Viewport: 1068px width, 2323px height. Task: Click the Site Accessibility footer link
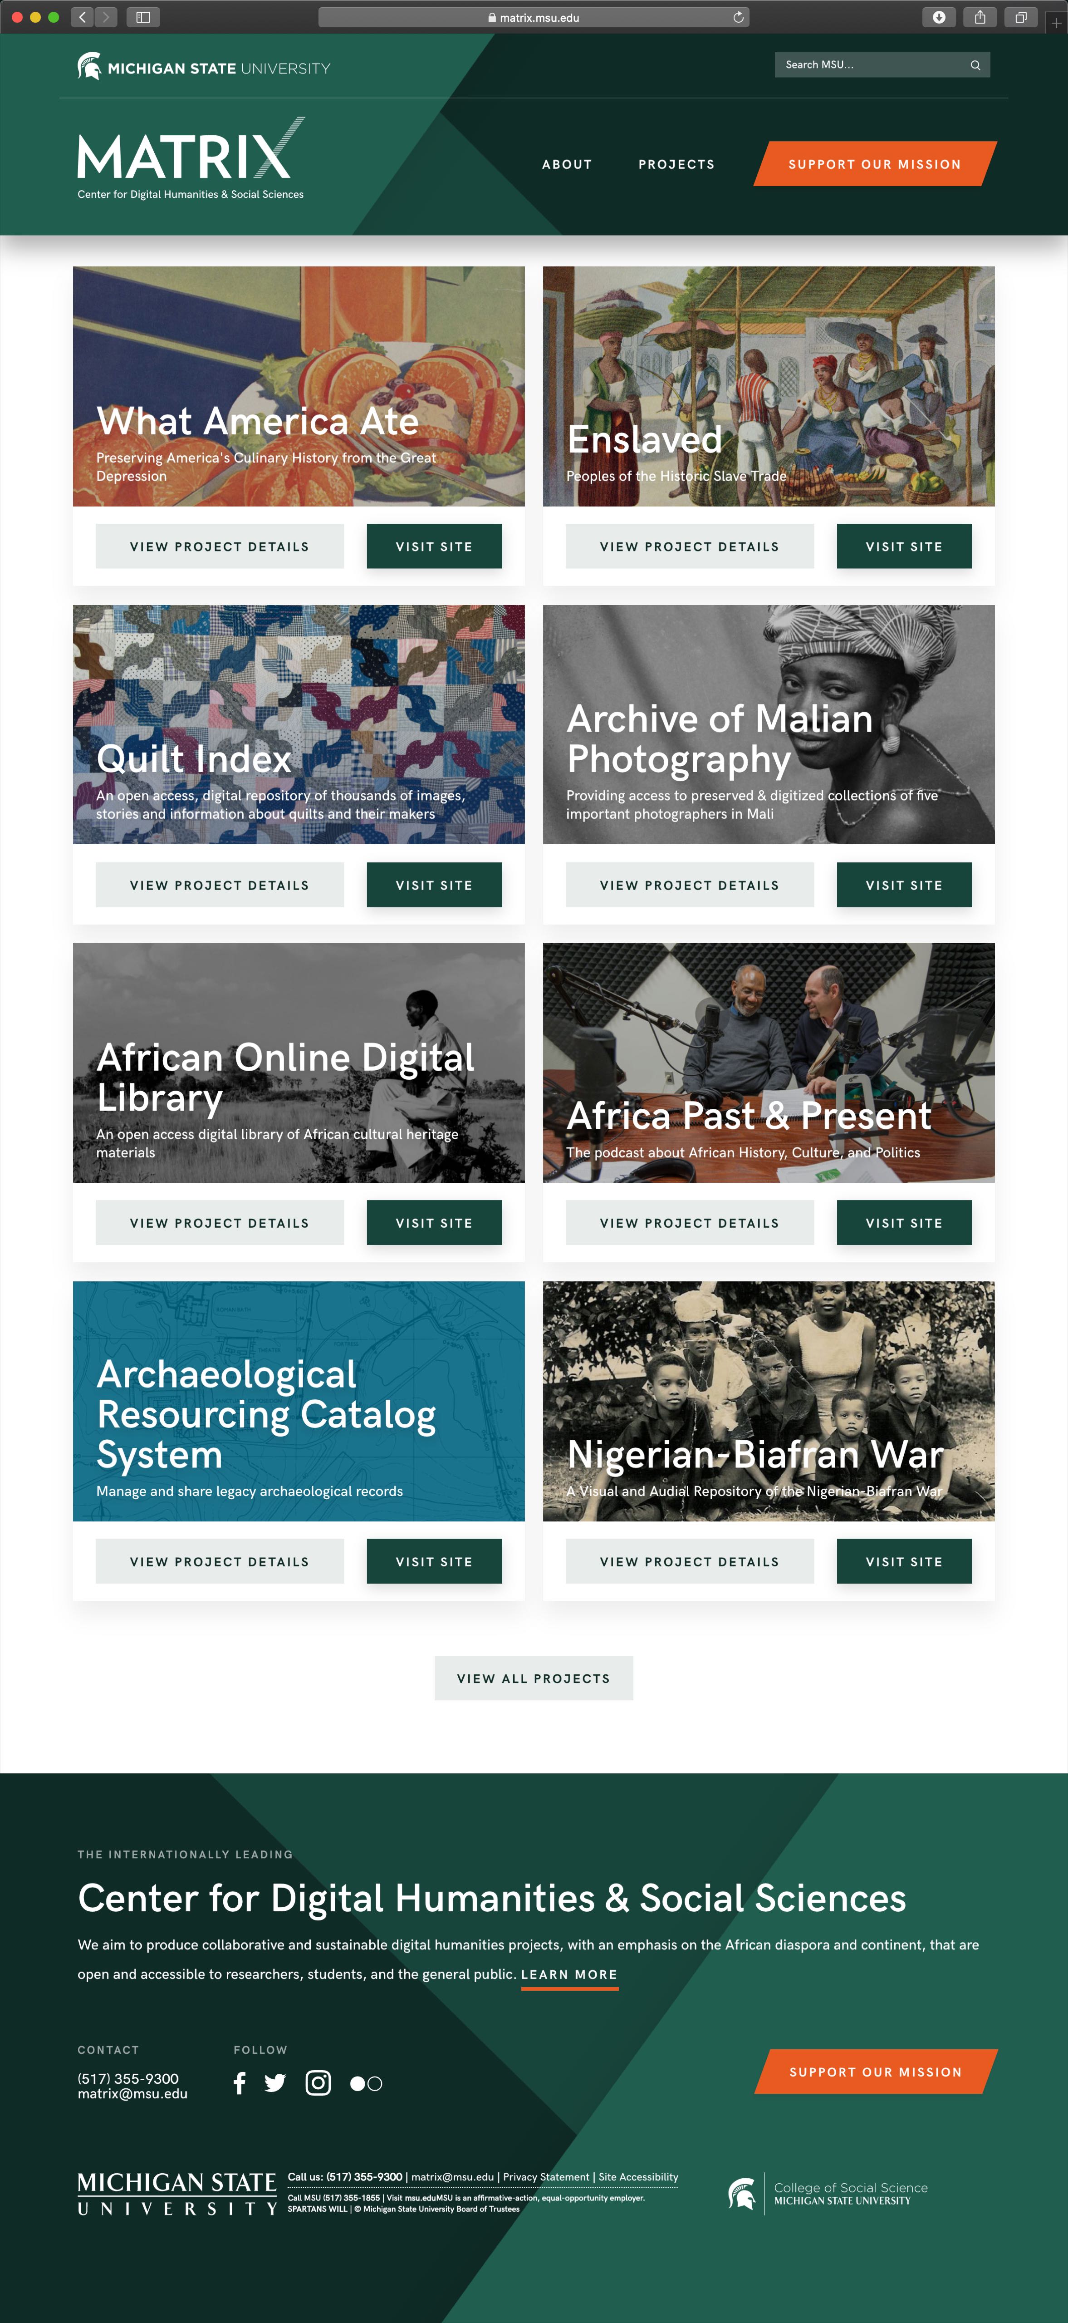pos(638,2177)
